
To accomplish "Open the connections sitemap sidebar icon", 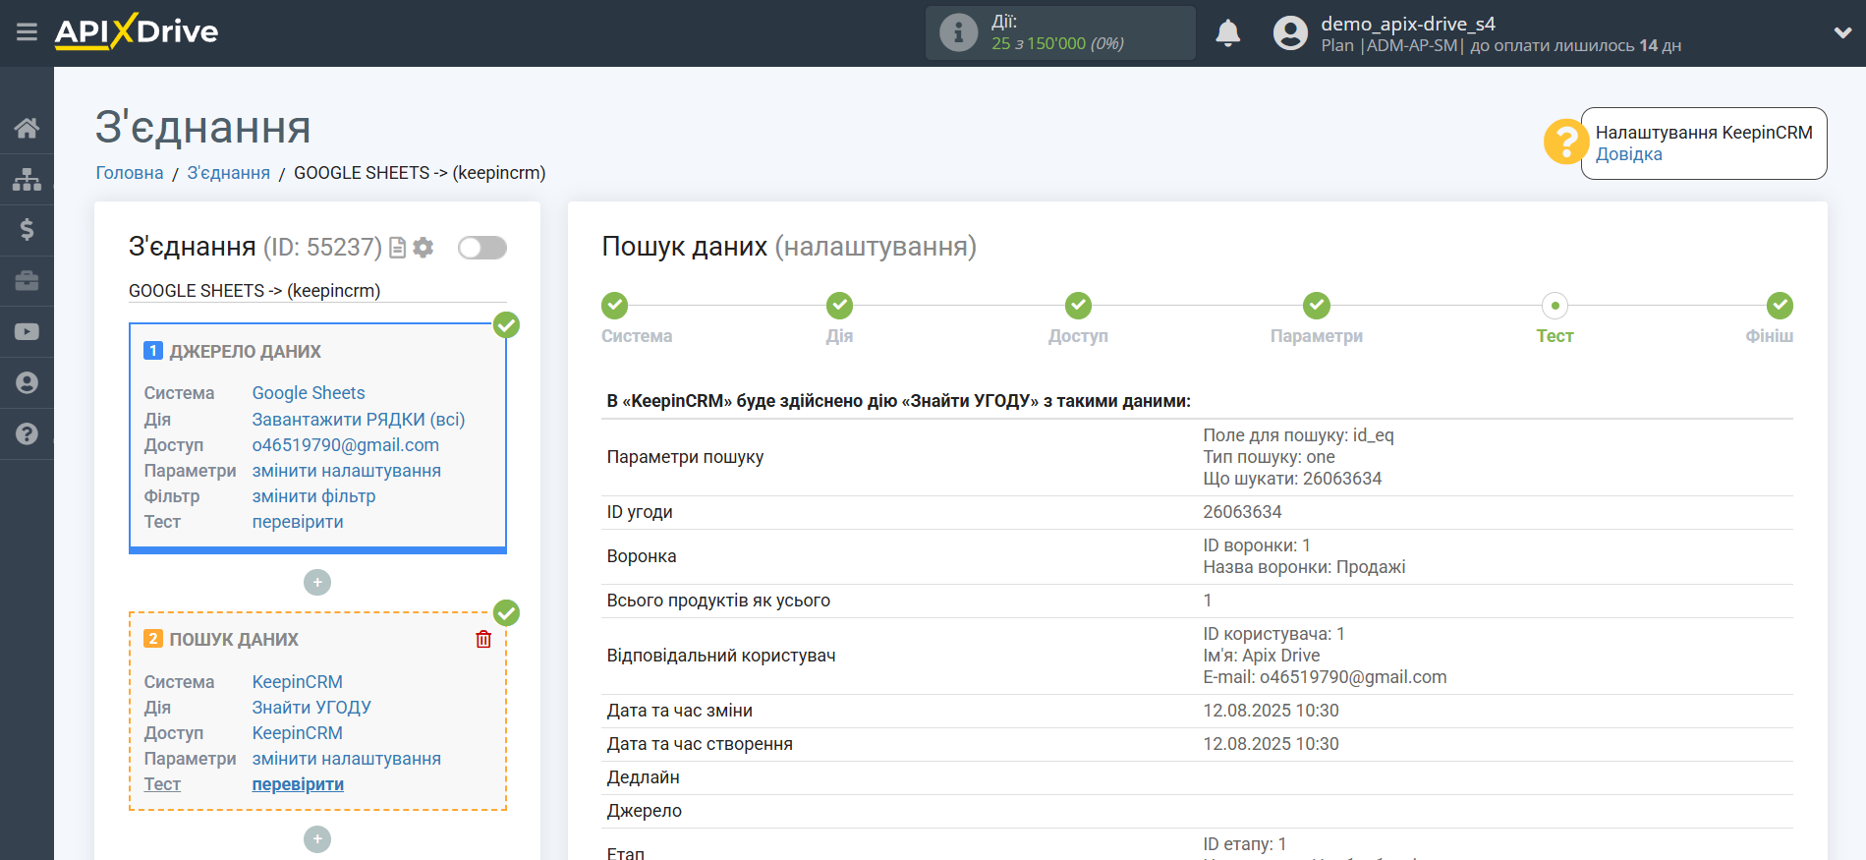I will tap(27, 179).
